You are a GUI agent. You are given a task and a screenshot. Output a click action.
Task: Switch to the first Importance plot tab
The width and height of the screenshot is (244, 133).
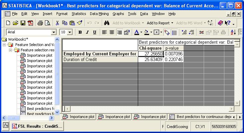(x=79, y=117)
